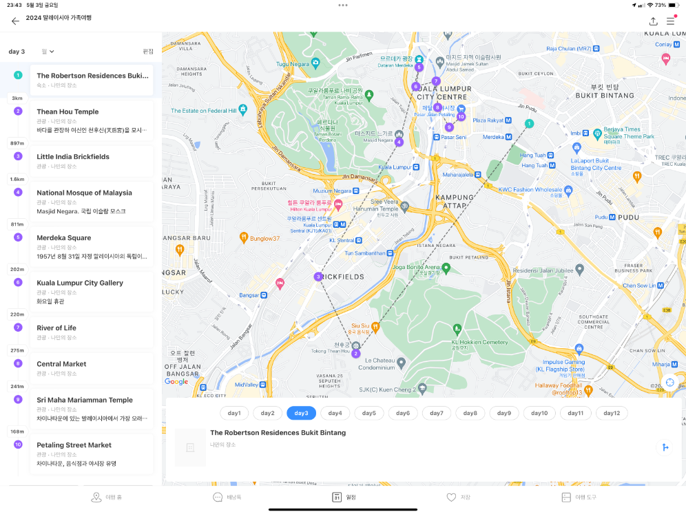Tap the directions arrow icon in place card
686x514 pixels.
[665, 447]
